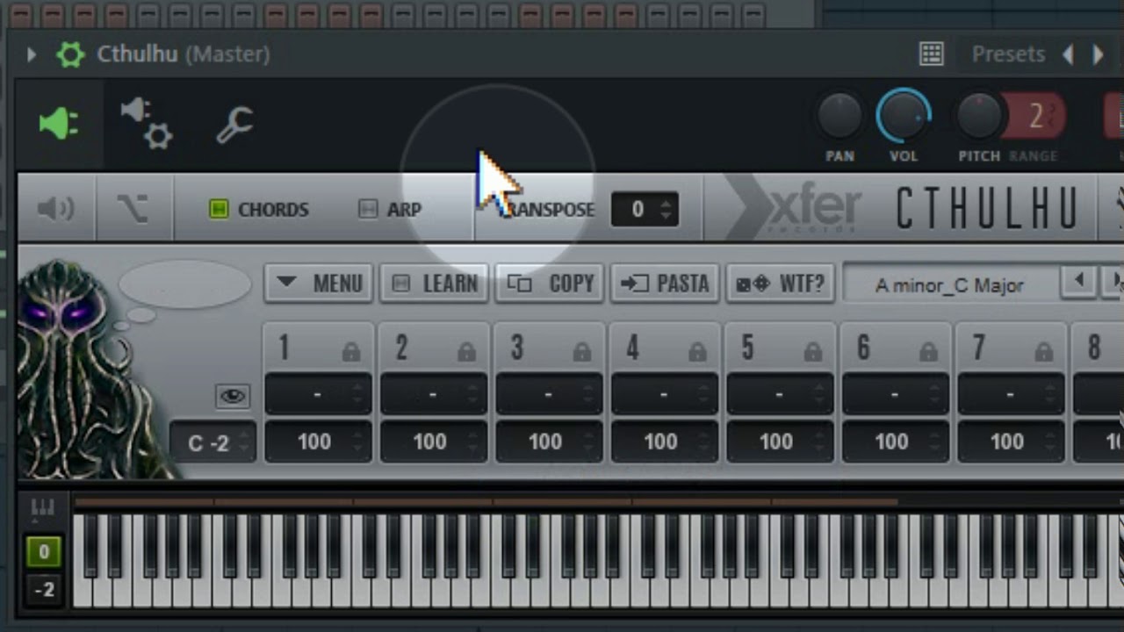Viewport: 1124px width, 632px height.
Task: Click the 100 velocity value of slot 3
Action: pyautogui.click(x=549, y=442)
